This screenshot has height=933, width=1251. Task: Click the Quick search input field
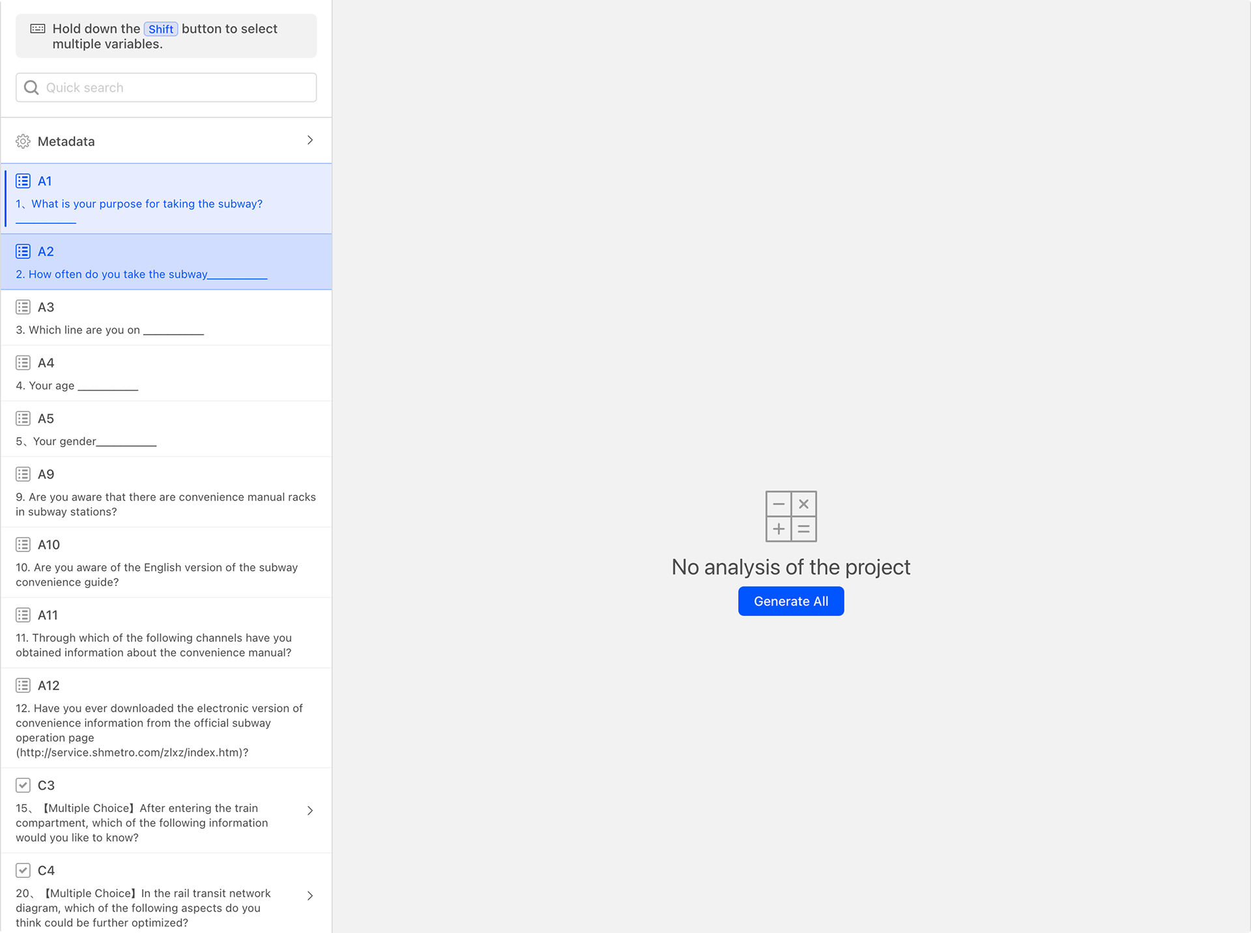pyautogui.click(x=166, y=87)
